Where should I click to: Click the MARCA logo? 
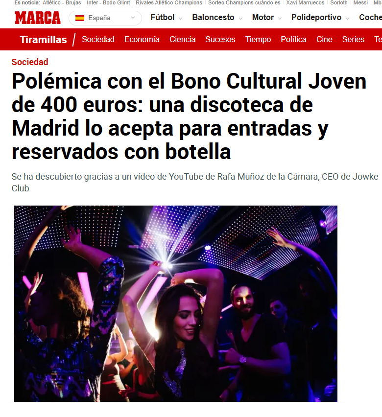click(x=38, y=18)
